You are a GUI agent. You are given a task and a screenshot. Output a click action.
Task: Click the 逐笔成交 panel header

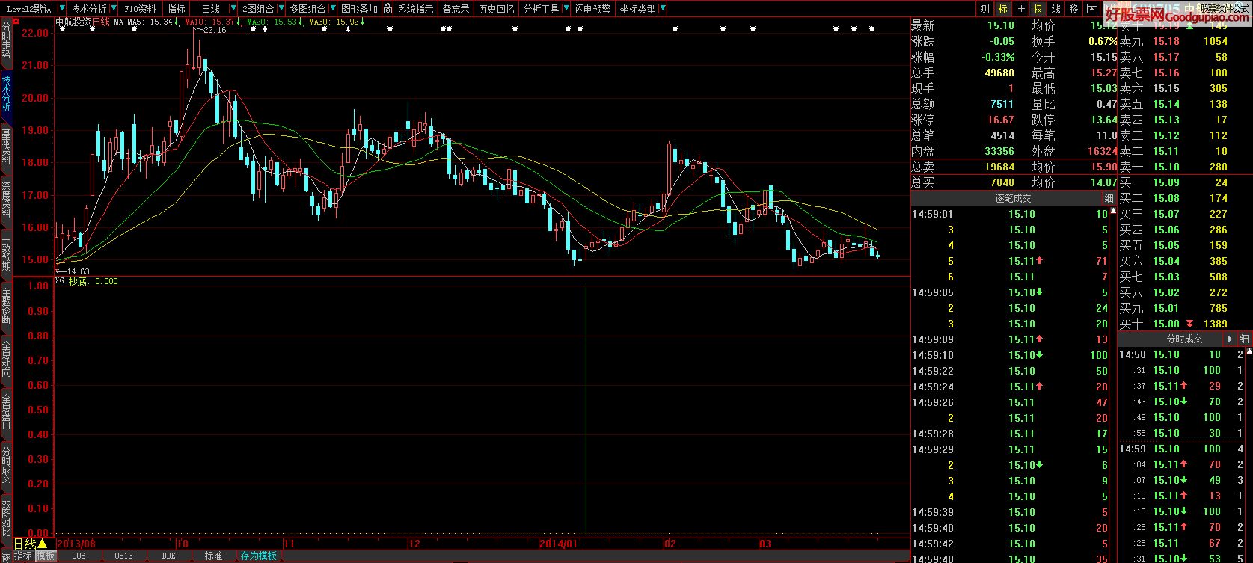(1013, 199)
